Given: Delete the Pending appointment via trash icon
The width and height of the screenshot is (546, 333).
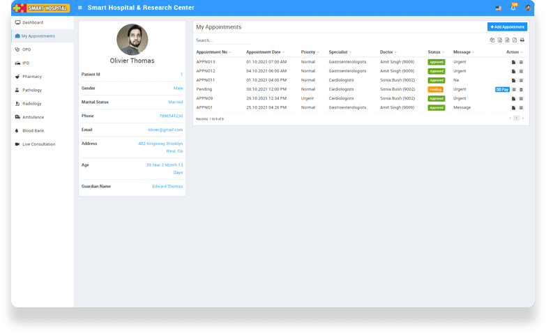Looking at the screenshot, I should [x=521, y=89].
